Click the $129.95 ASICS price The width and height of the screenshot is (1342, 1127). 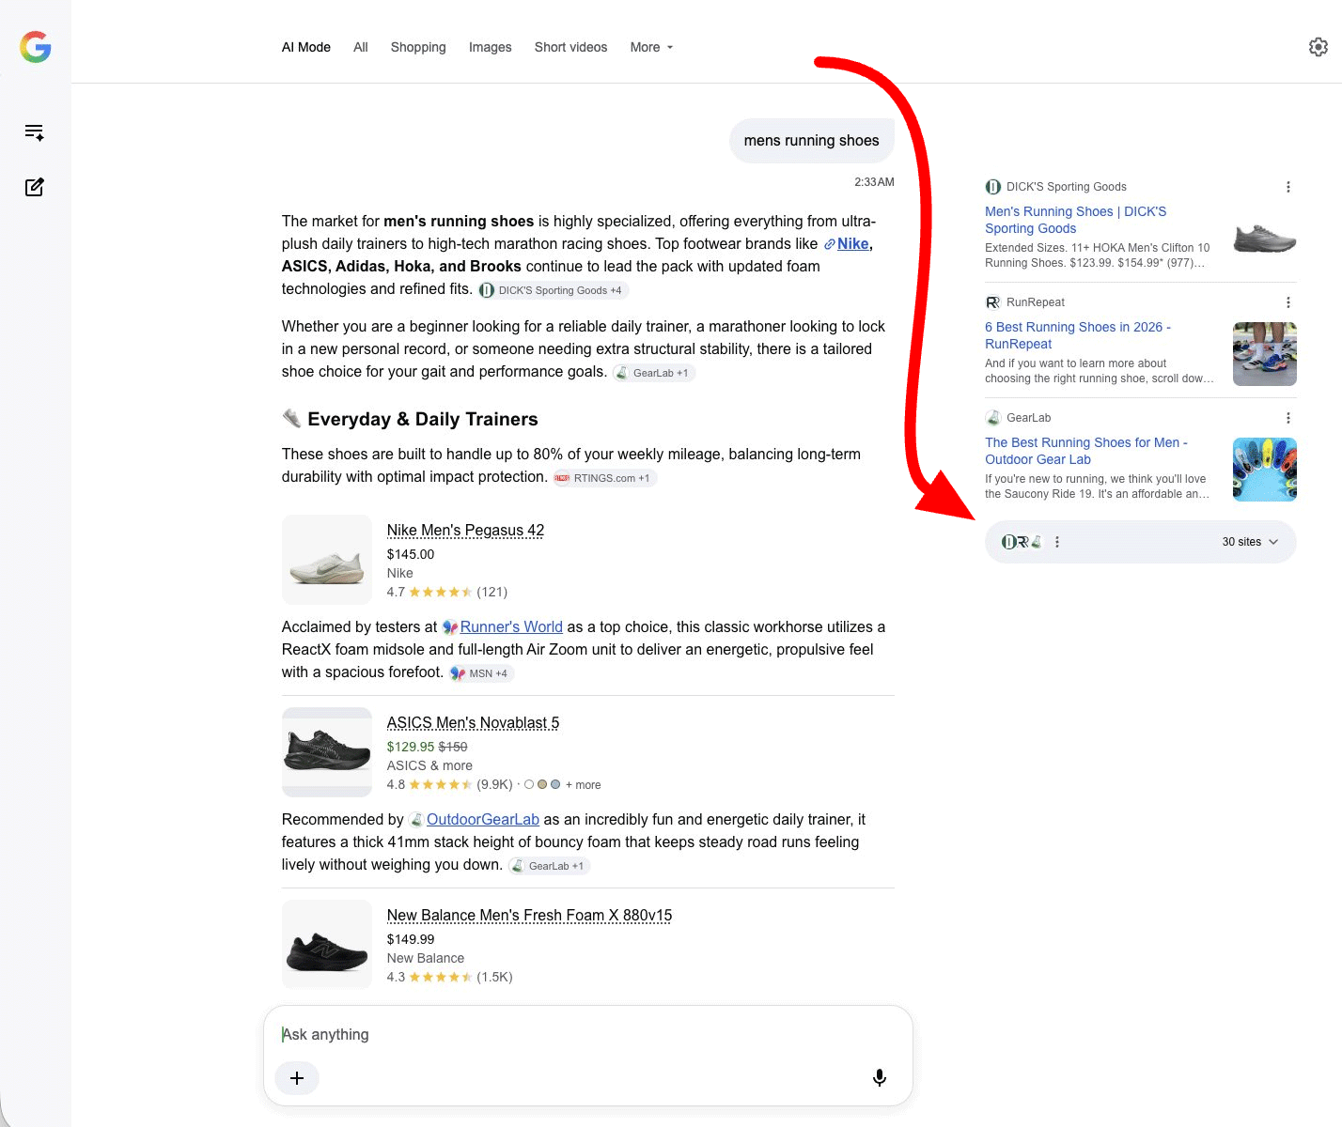point(411,748)
